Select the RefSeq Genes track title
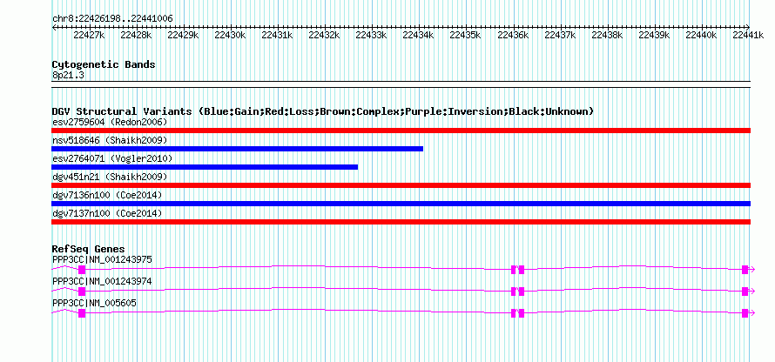Screen dimensions: 775x362 pos(89,249)
